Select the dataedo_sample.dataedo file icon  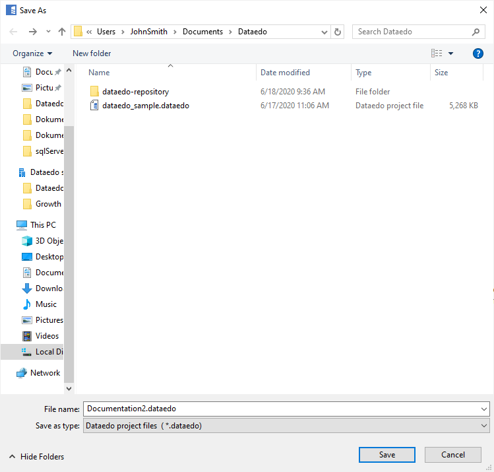(x=94, y=106)
